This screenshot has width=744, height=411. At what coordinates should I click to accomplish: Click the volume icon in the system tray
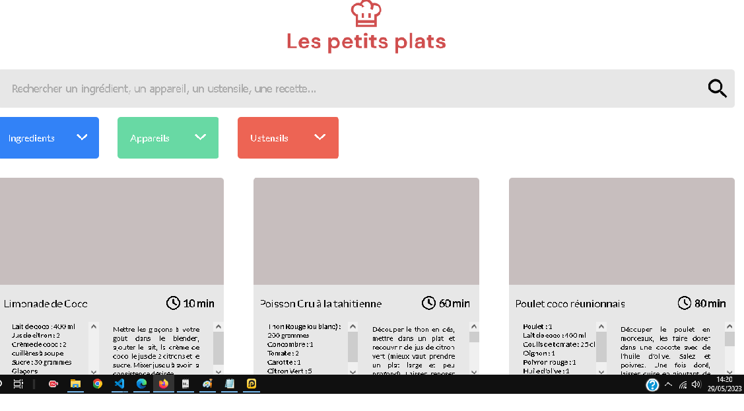point(695,384)
